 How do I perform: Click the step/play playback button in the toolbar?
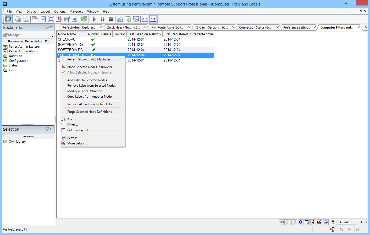(95, 19)
